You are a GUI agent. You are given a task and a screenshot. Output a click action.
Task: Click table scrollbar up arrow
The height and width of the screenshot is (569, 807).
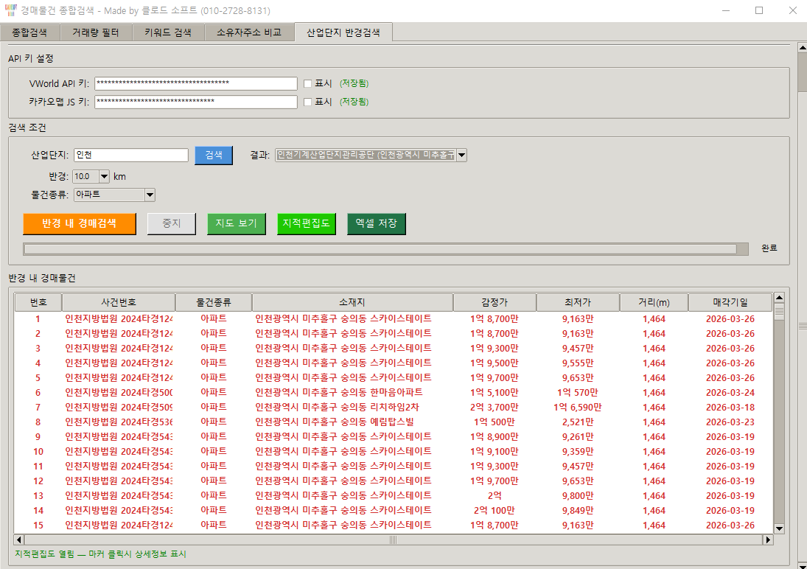click(779, 298)
